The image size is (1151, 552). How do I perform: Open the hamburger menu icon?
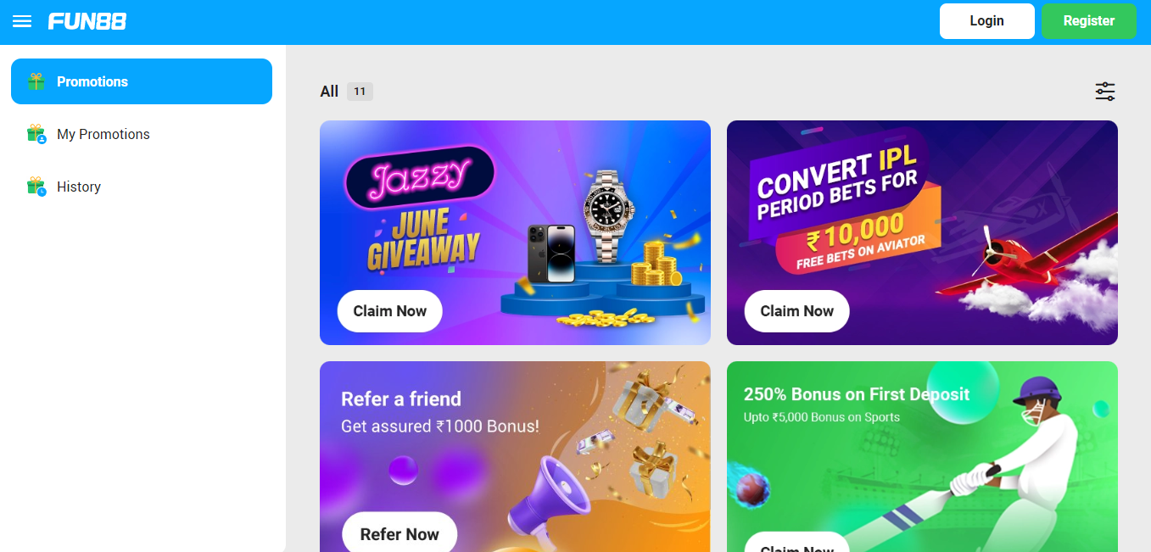(22, 21)
